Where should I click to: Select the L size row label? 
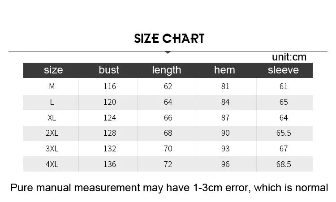point(52,102)
